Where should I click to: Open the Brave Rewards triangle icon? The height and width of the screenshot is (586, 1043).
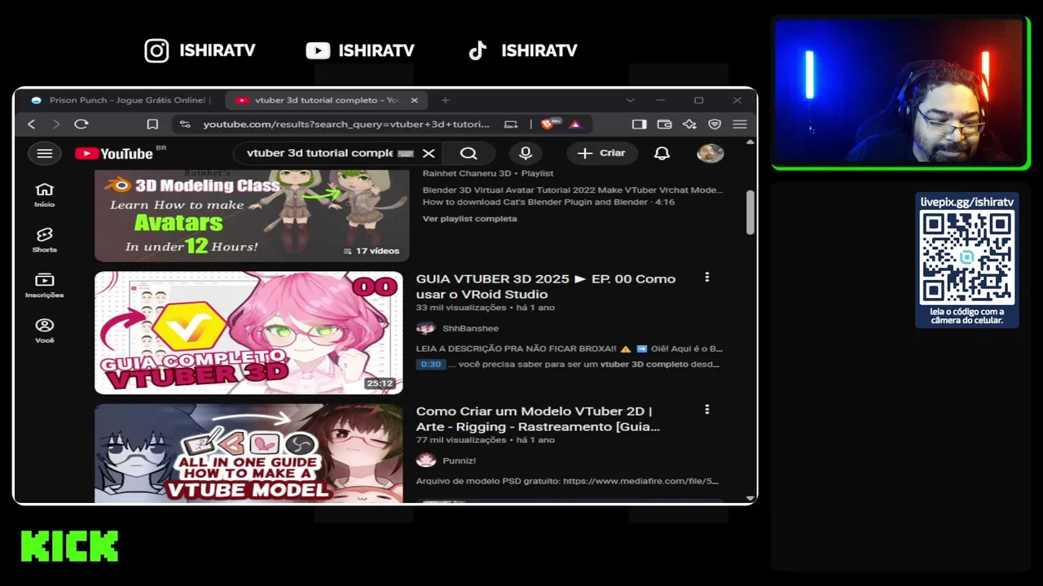(x=575, y=124)
